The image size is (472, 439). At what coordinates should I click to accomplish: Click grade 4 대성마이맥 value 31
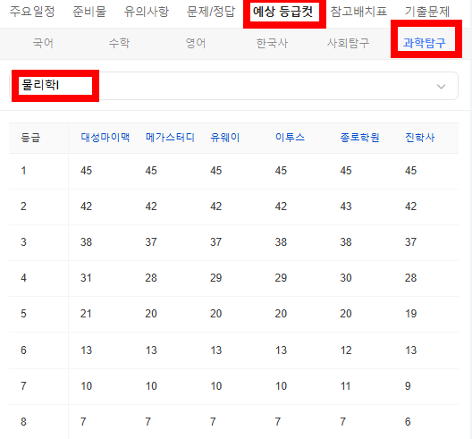point(86,277)
